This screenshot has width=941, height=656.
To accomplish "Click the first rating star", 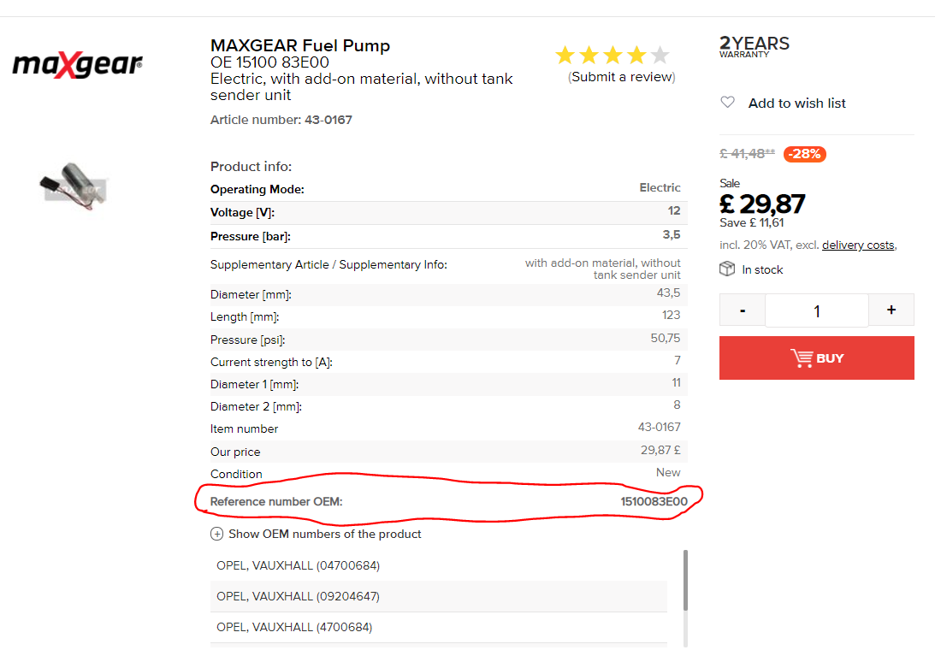I will click(x=565, y=56).
